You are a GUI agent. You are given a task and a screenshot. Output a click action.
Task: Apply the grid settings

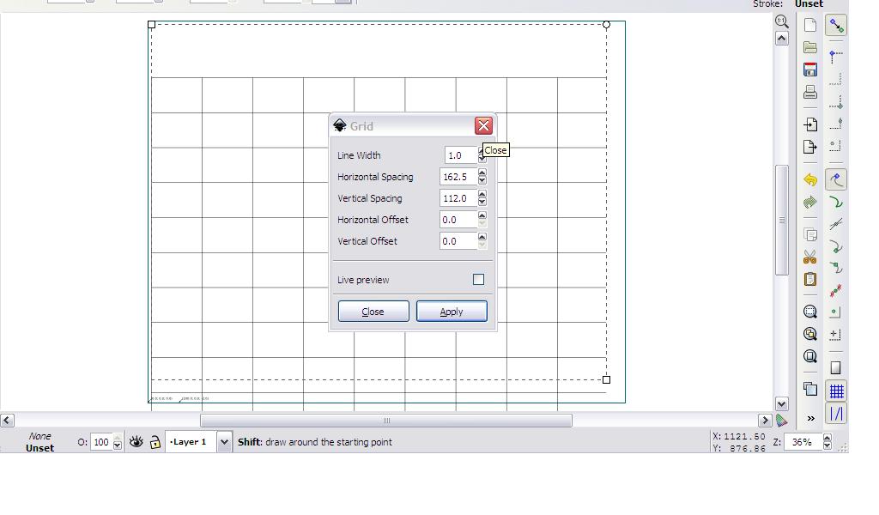(452, 311)
